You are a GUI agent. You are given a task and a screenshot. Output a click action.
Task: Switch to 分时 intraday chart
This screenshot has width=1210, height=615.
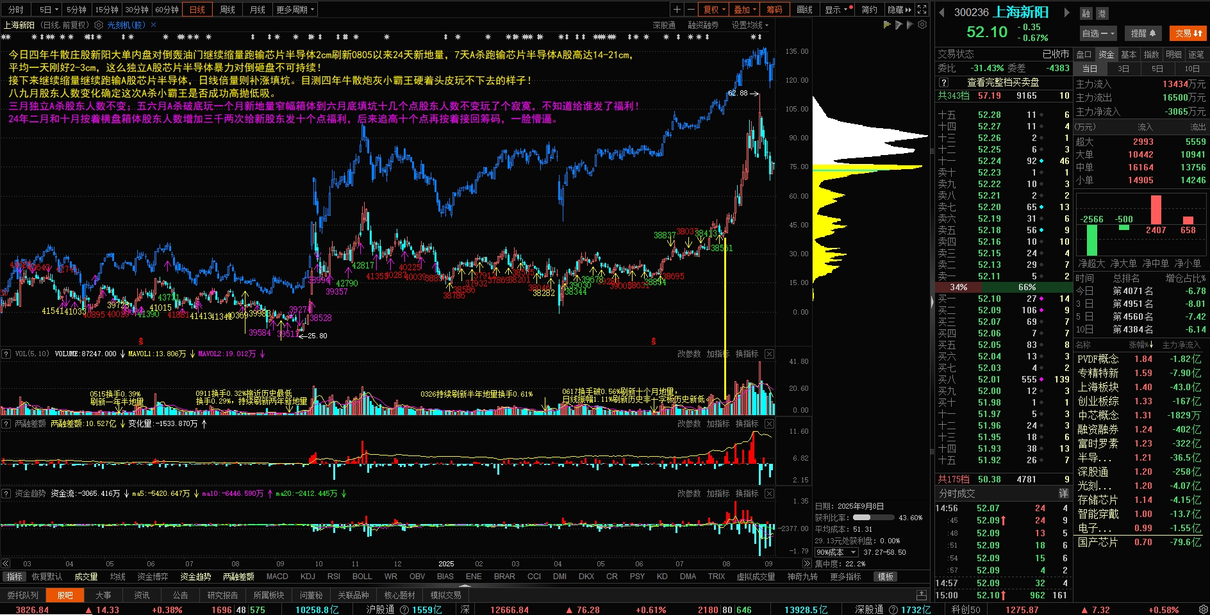pyautogui.click(x=15, y=10)
